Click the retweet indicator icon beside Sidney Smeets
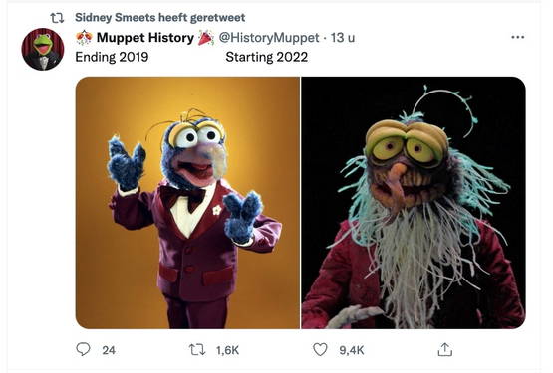The width and height of the screenshot is (553, 373). [x=57, y=18]
